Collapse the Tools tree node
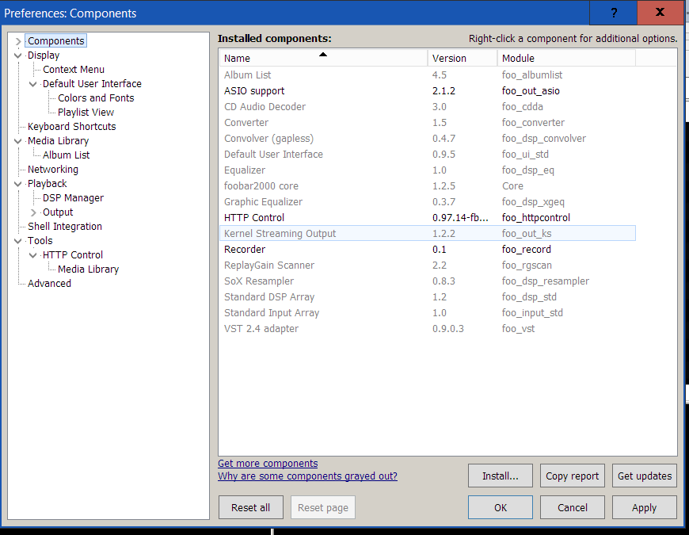 18,241
